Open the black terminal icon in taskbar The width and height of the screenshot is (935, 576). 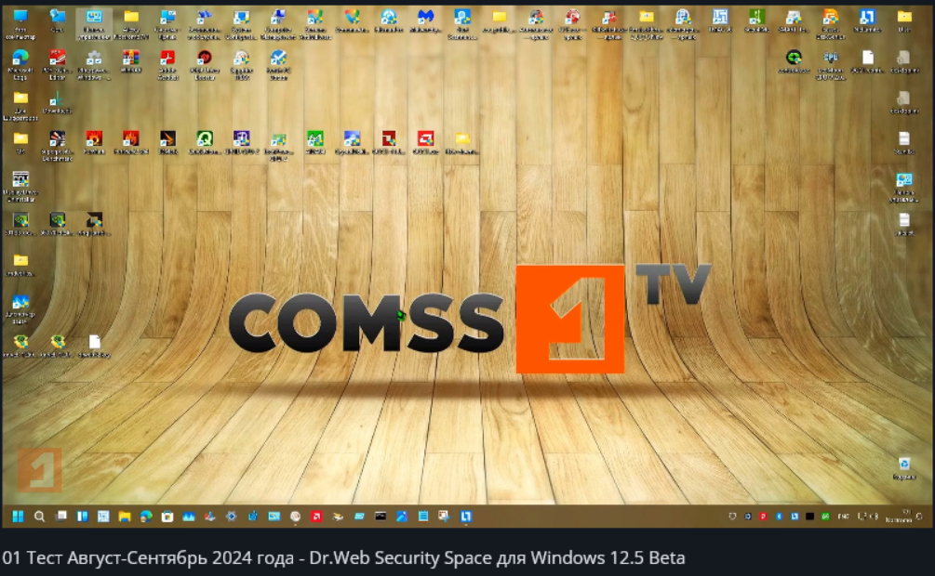click(381, 517)
